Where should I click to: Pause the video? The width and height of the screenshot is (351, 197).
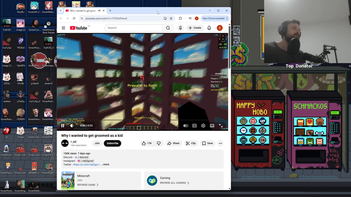click(x=63, y=126)
